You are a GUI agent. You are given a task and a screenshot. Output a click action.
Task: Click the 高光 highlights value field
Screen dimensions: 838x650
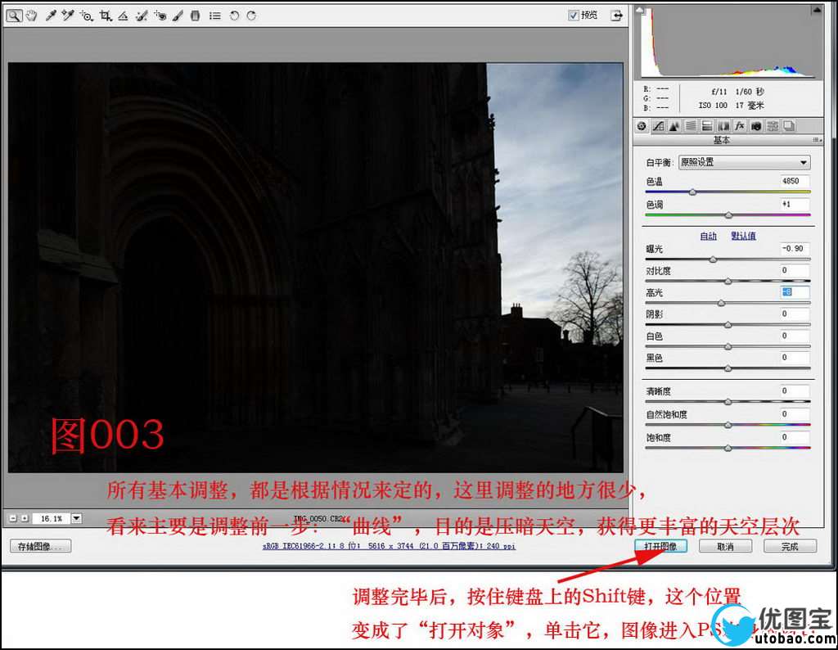pos(795,292)
